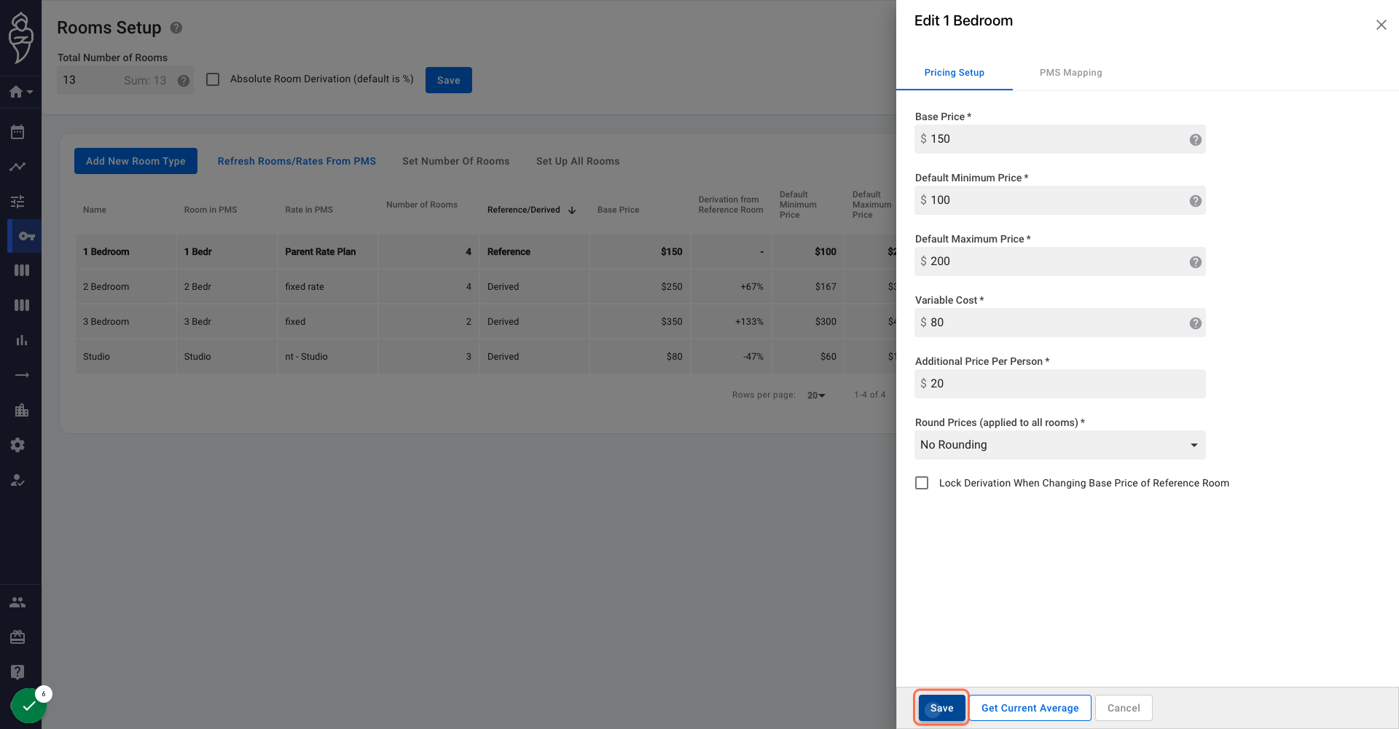Click Default Minimum Price help icon
1399x729 pixels.
(1196, 201)
